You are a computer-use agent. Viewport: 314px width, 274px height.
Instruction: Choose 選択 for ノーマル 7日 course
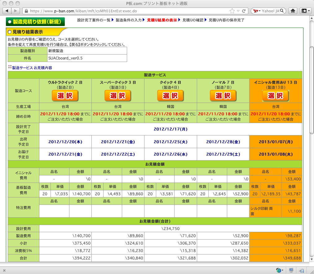[223, 96]
